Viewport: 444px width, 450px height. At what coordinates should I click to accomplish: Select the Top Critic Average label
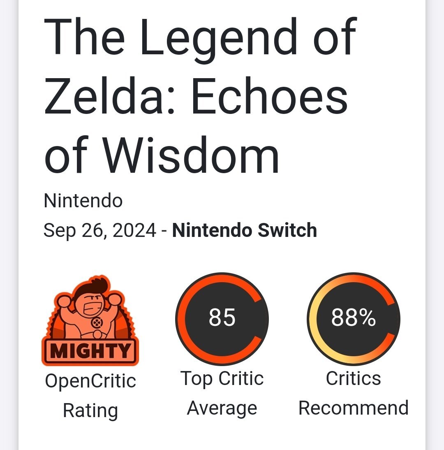point(222,394)
